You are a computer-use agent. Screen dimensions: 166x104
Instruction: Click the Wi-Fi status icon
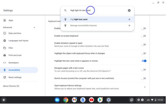tap(152, 100)
